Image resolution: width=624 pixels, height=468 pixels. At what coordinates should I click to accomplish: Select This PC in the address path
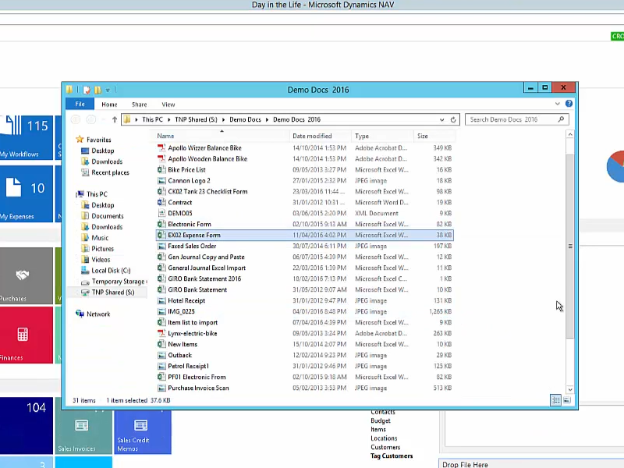[152, 119]
